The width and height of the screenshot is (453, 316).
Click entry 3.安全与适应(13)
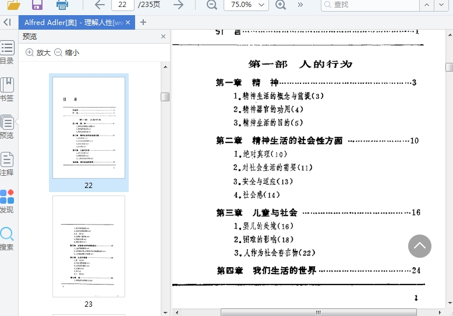coord(263,182)
